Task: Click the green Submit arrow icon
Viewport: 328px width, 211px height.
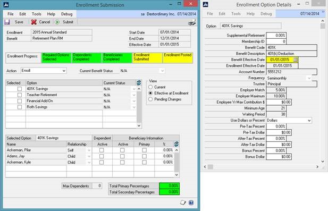Action: (57, 22)
